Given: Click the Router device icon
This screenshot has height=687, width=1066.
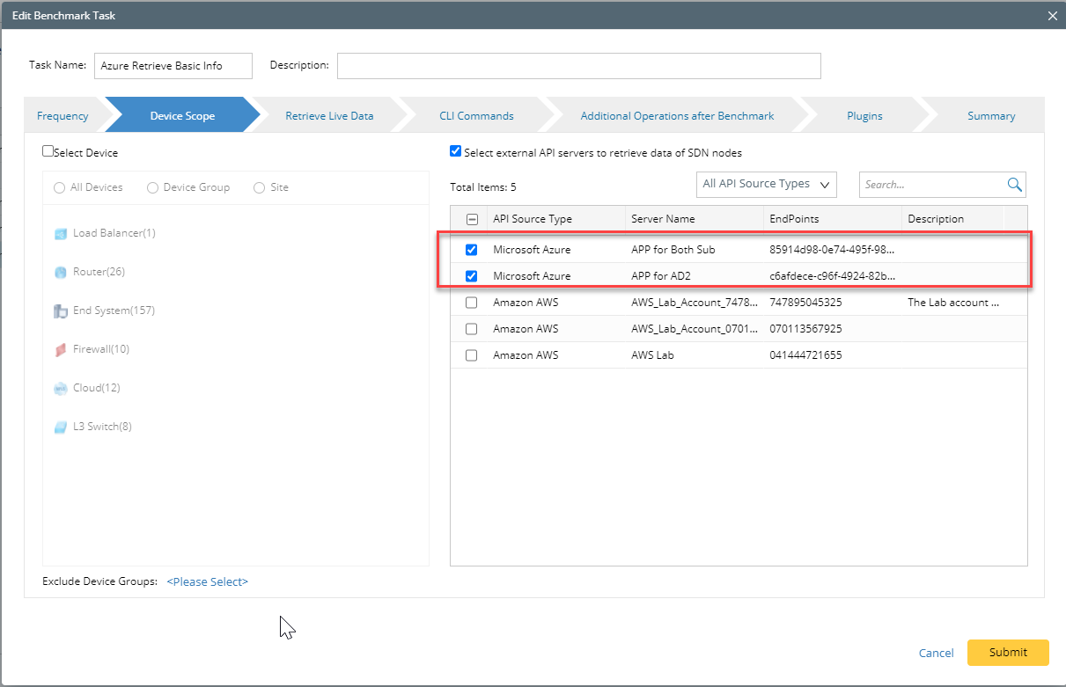Looking at the screenshot, I should click(61, 273).
